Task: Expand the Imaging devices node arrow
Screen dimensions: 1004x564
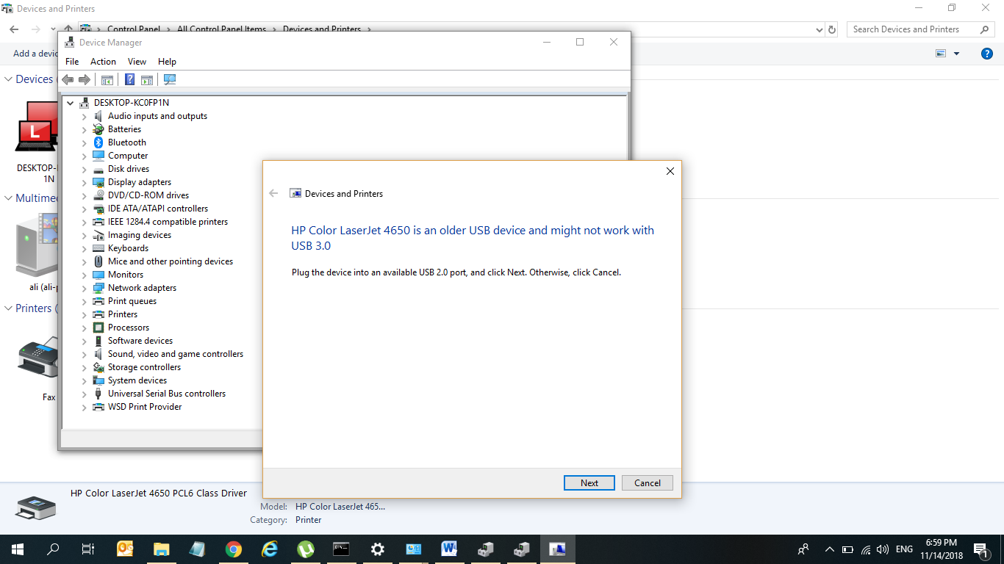Action: coord(84,235)
